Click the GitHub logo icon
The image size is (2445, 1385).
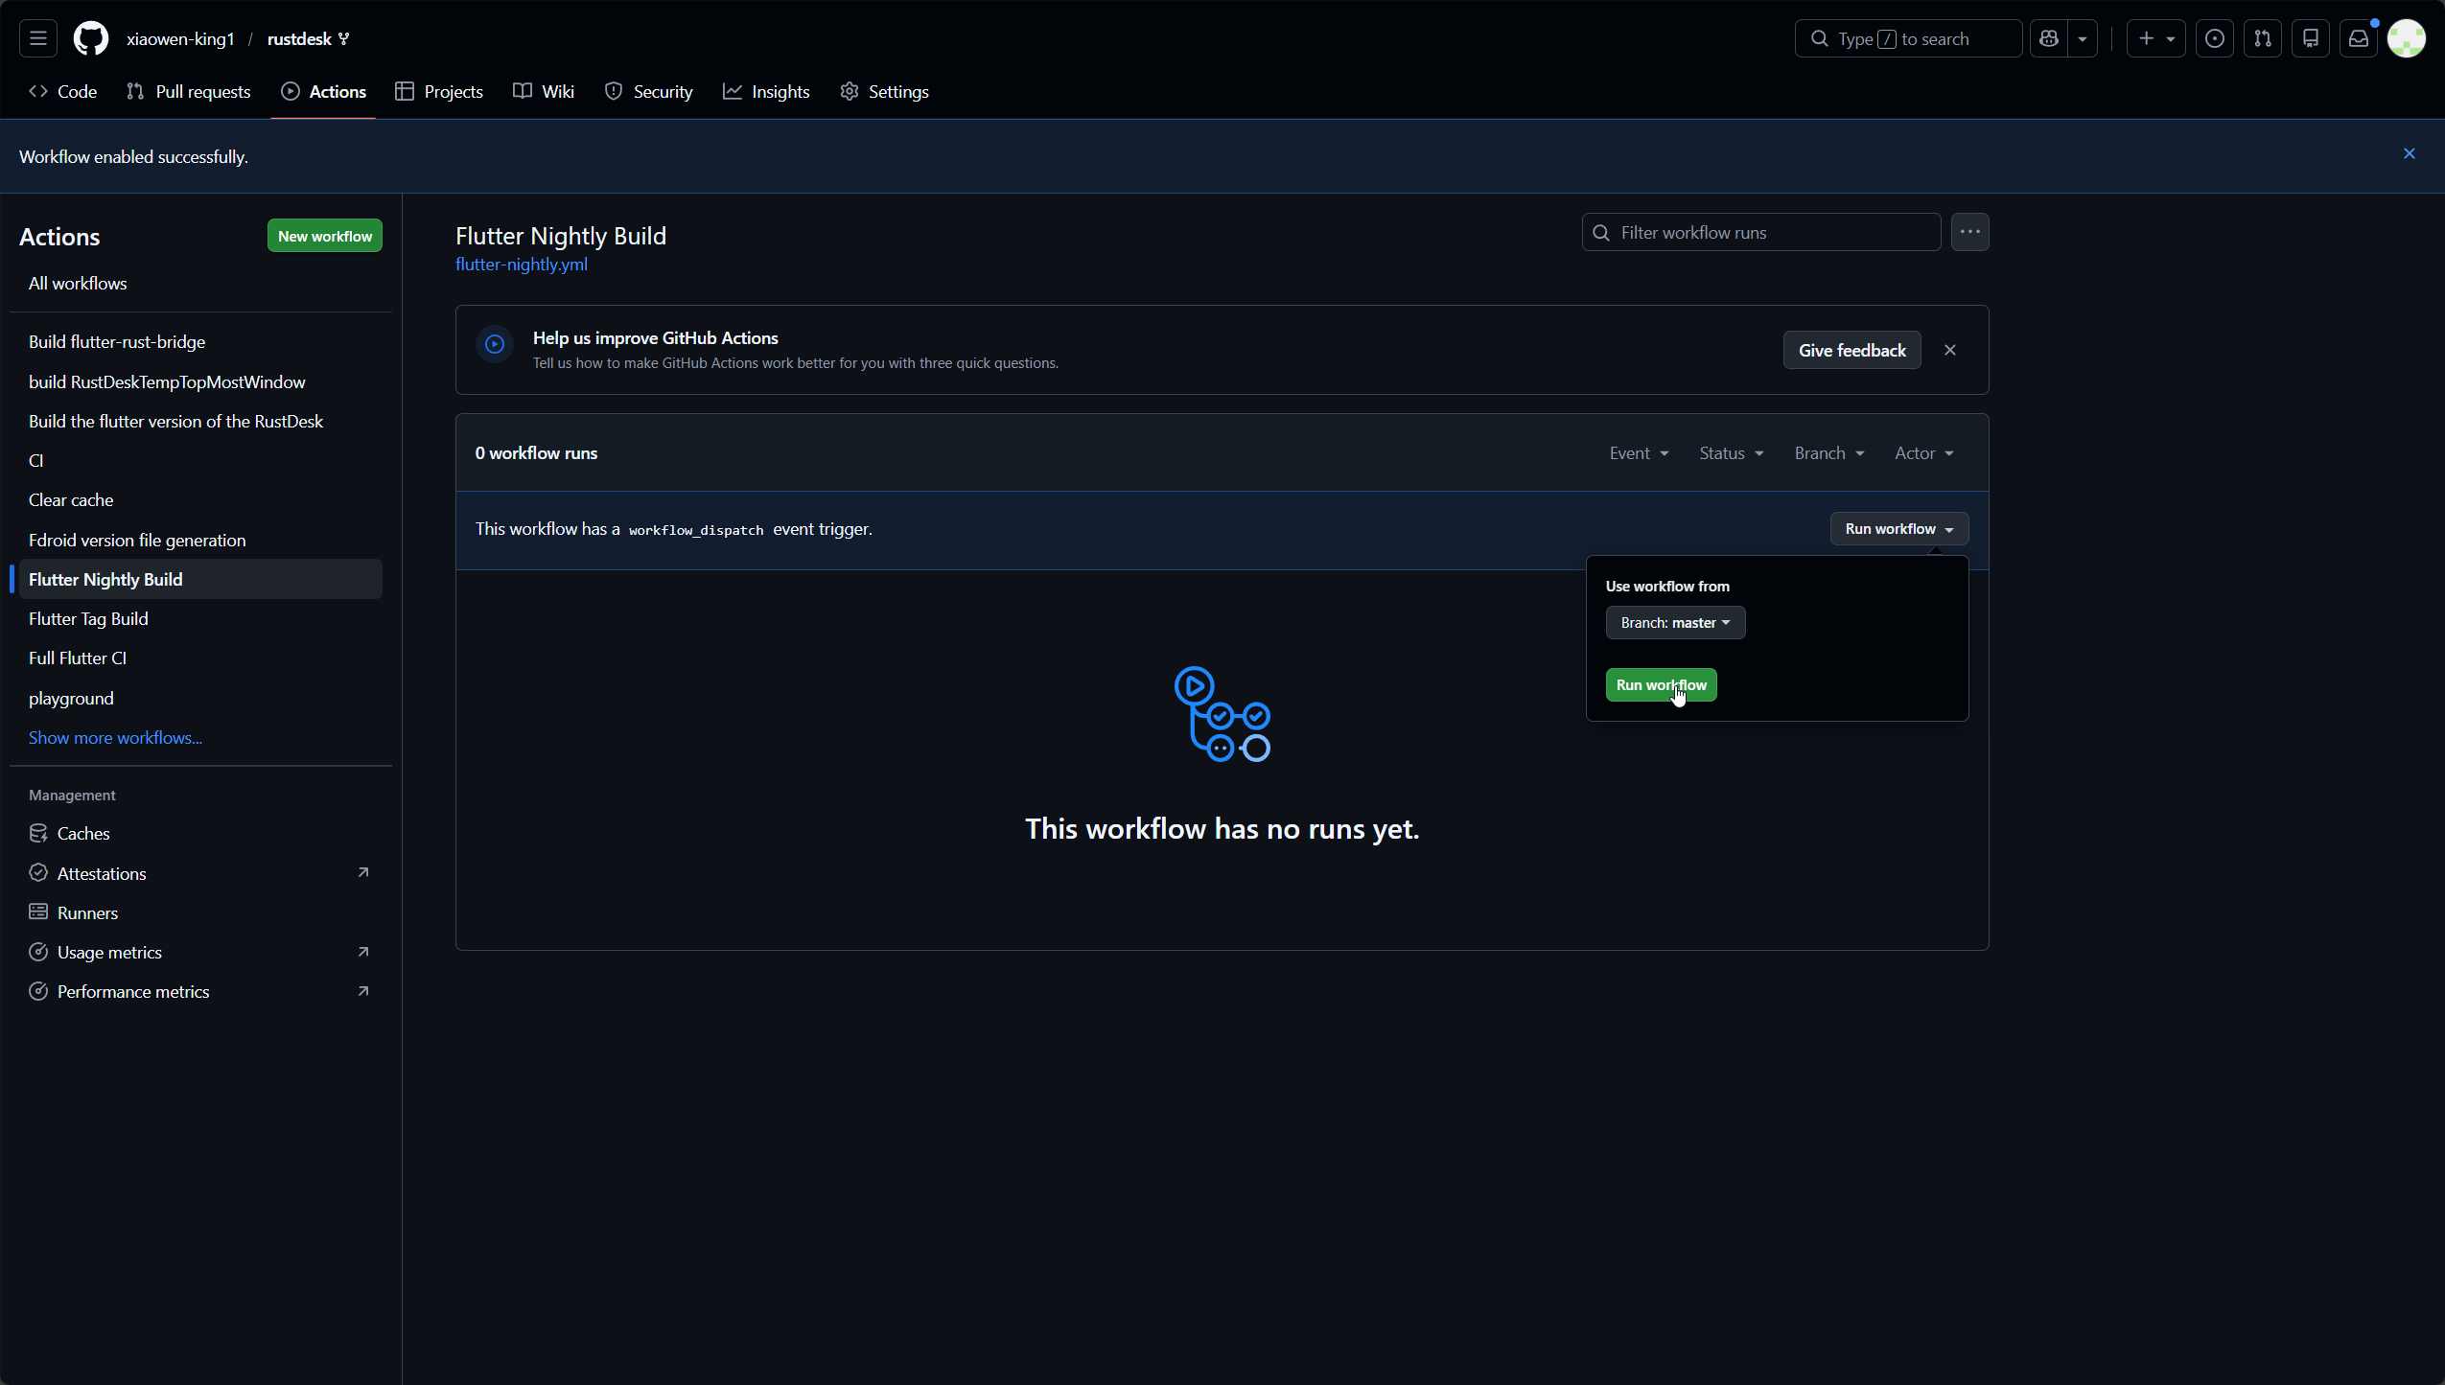click(91, 38)
